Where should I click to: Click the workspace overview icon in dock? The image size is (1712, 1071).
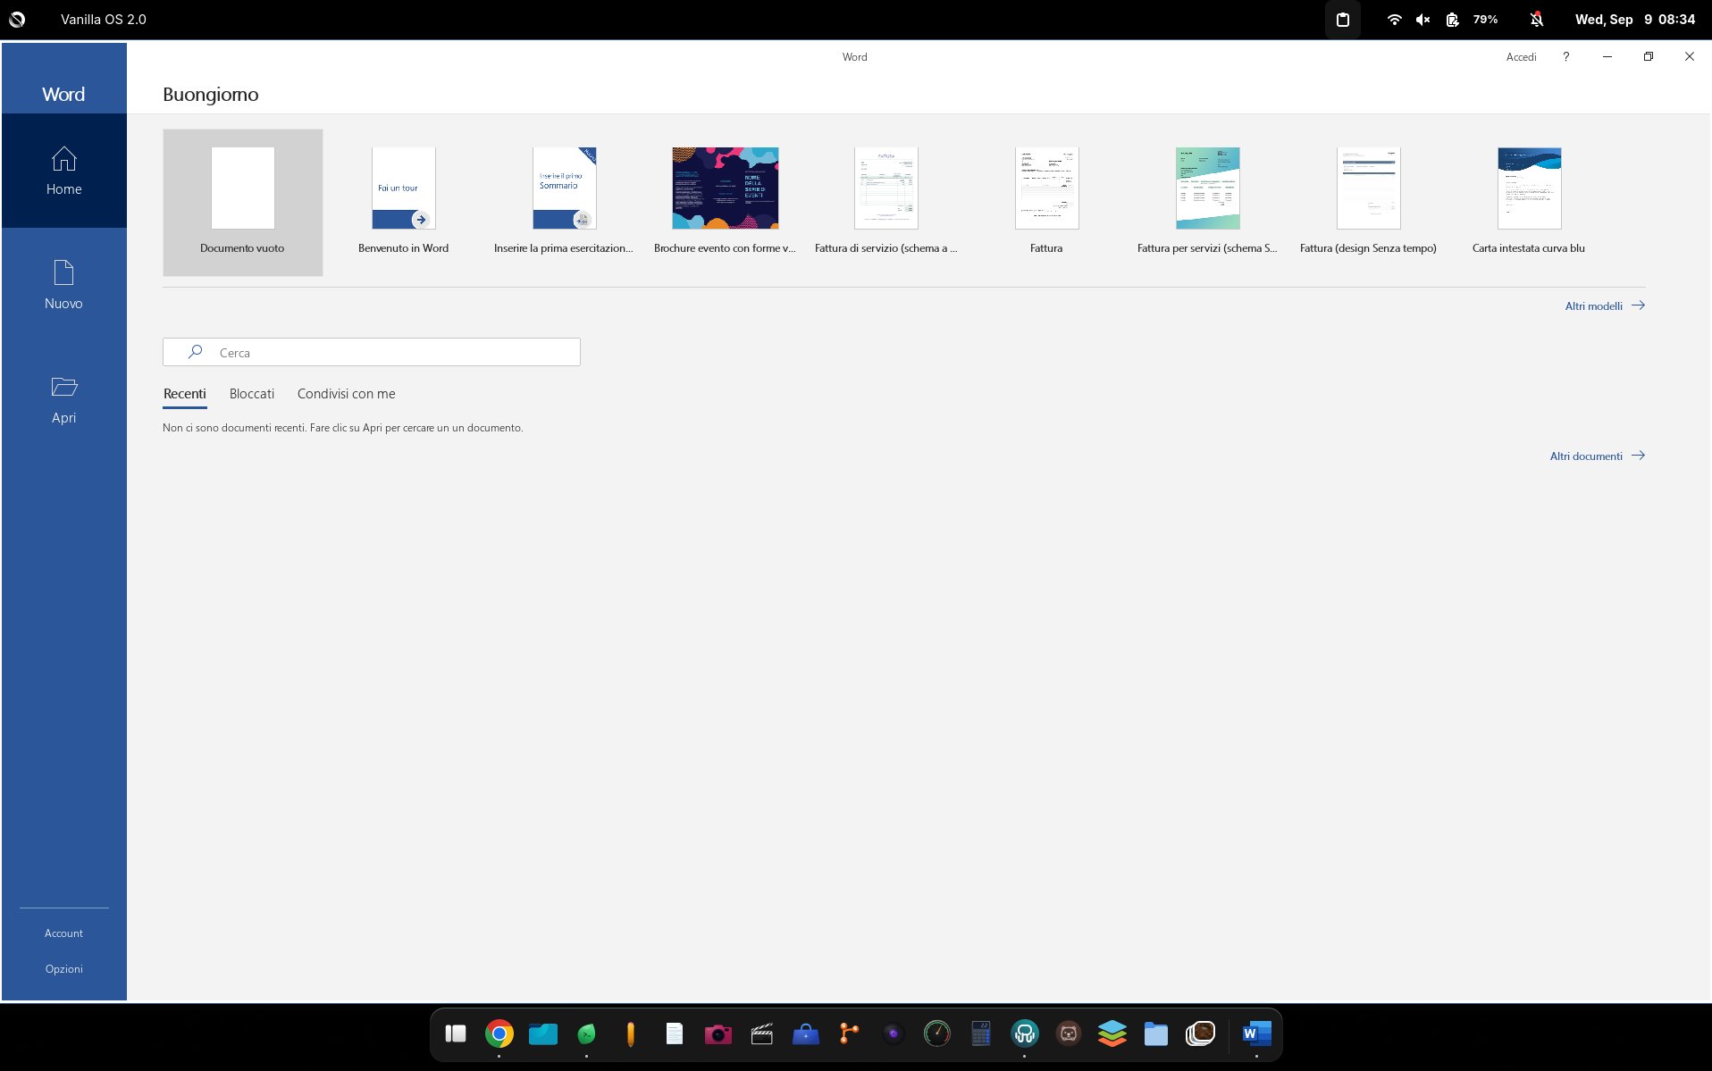point(456,1033)
